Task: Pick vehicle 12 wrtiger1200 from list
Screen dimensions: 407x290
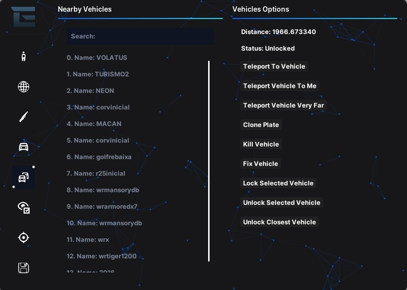Action: point(102,256)
